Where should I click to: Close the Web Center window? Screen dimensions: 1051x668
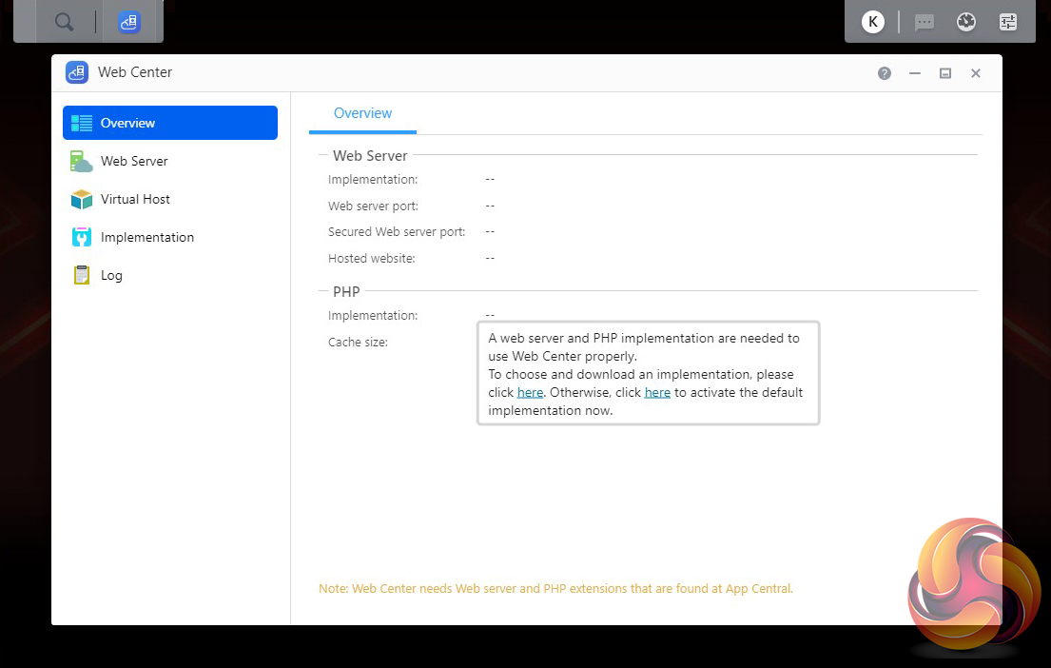tap(976, 73)
